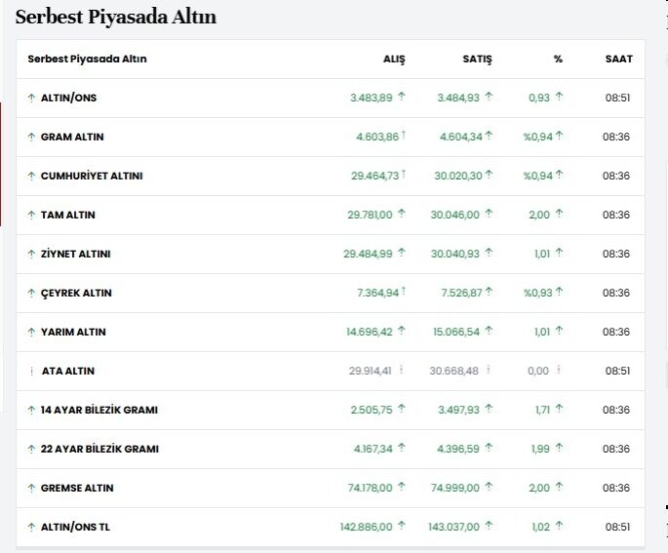This screenshot has height=553, width=668.
Task: Click the Serbest Piyasada Altın page heading
Action: coord(116,18)
